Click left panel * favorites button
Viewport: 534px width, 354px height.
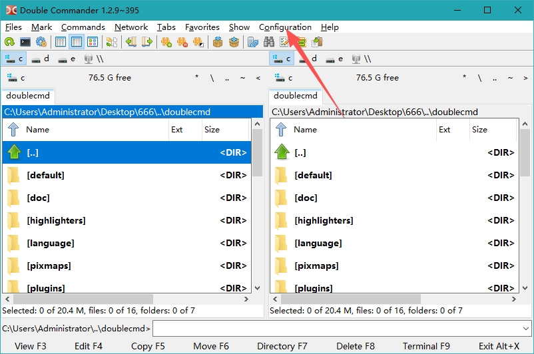pos(197,78)
